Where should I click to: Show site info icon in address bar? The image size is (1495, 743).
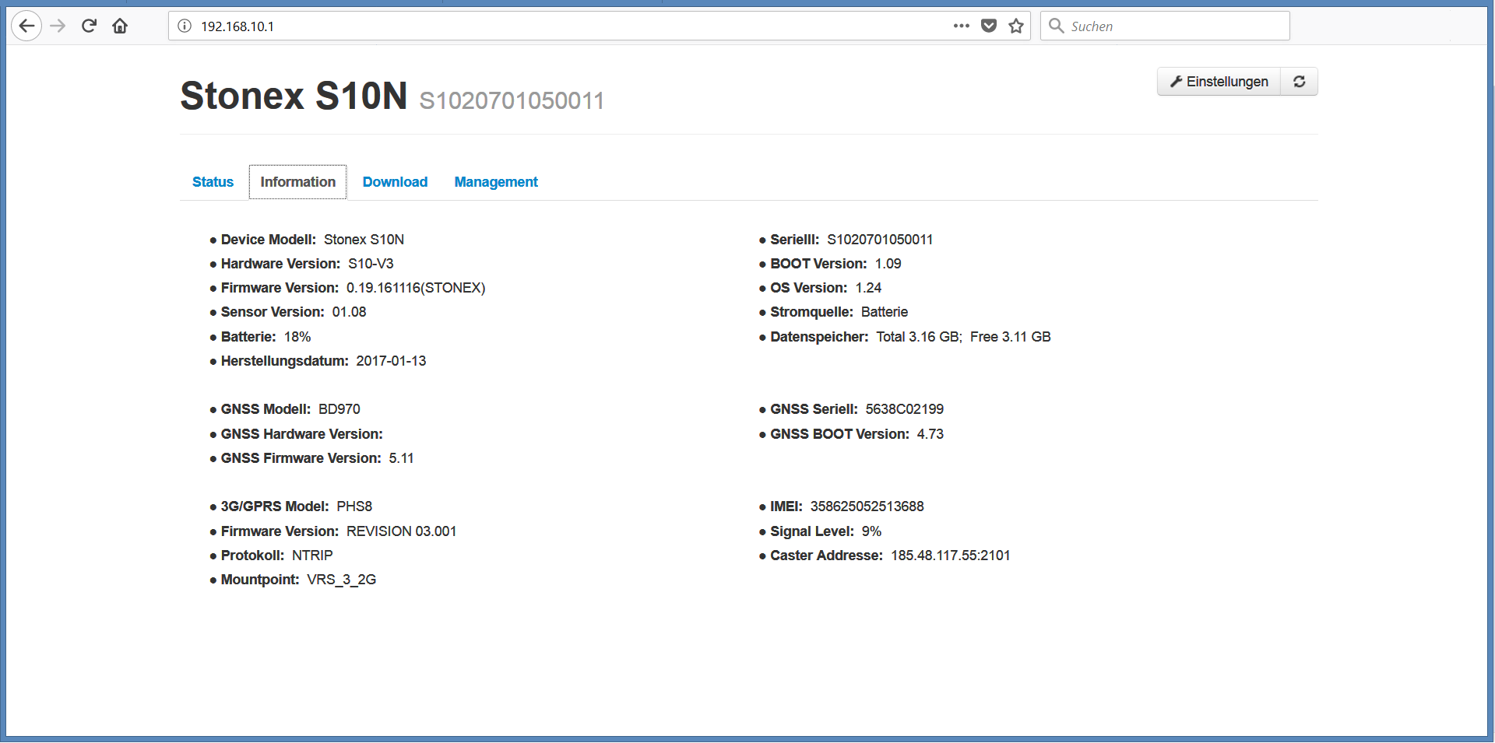click(185, 26)
